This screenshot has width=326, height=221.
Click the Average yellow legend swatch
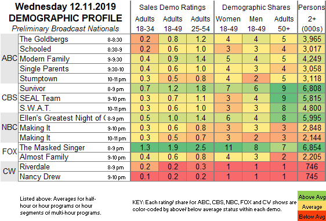tap(311, 207)
